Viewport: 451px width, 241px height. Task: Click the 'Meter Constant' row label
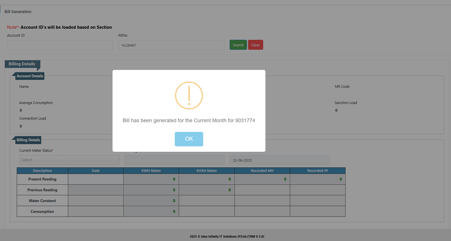click(42, 201)
